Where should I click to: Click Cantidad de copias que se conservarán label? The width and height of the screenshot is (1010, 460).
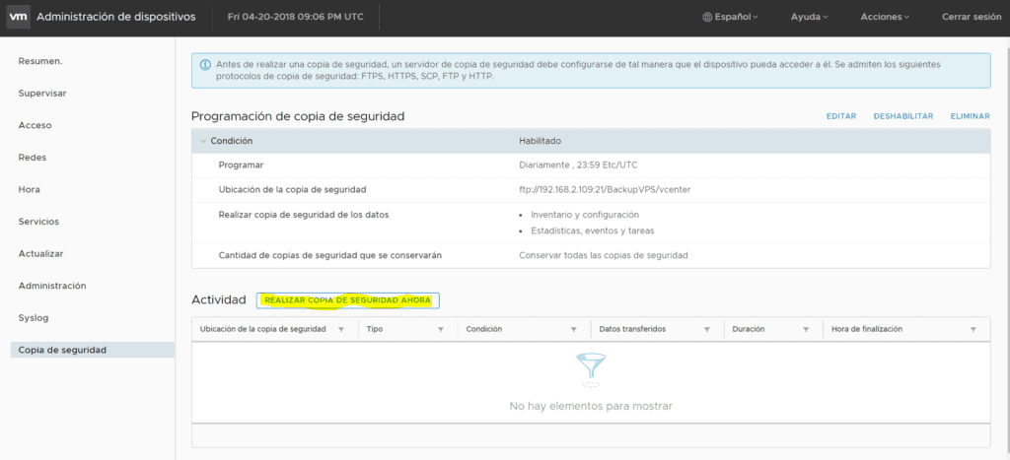329,255
